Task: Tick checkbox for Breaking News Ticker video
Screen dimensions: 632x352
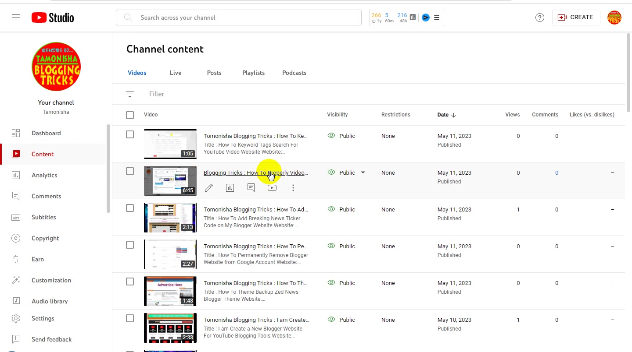Action: 130,208
